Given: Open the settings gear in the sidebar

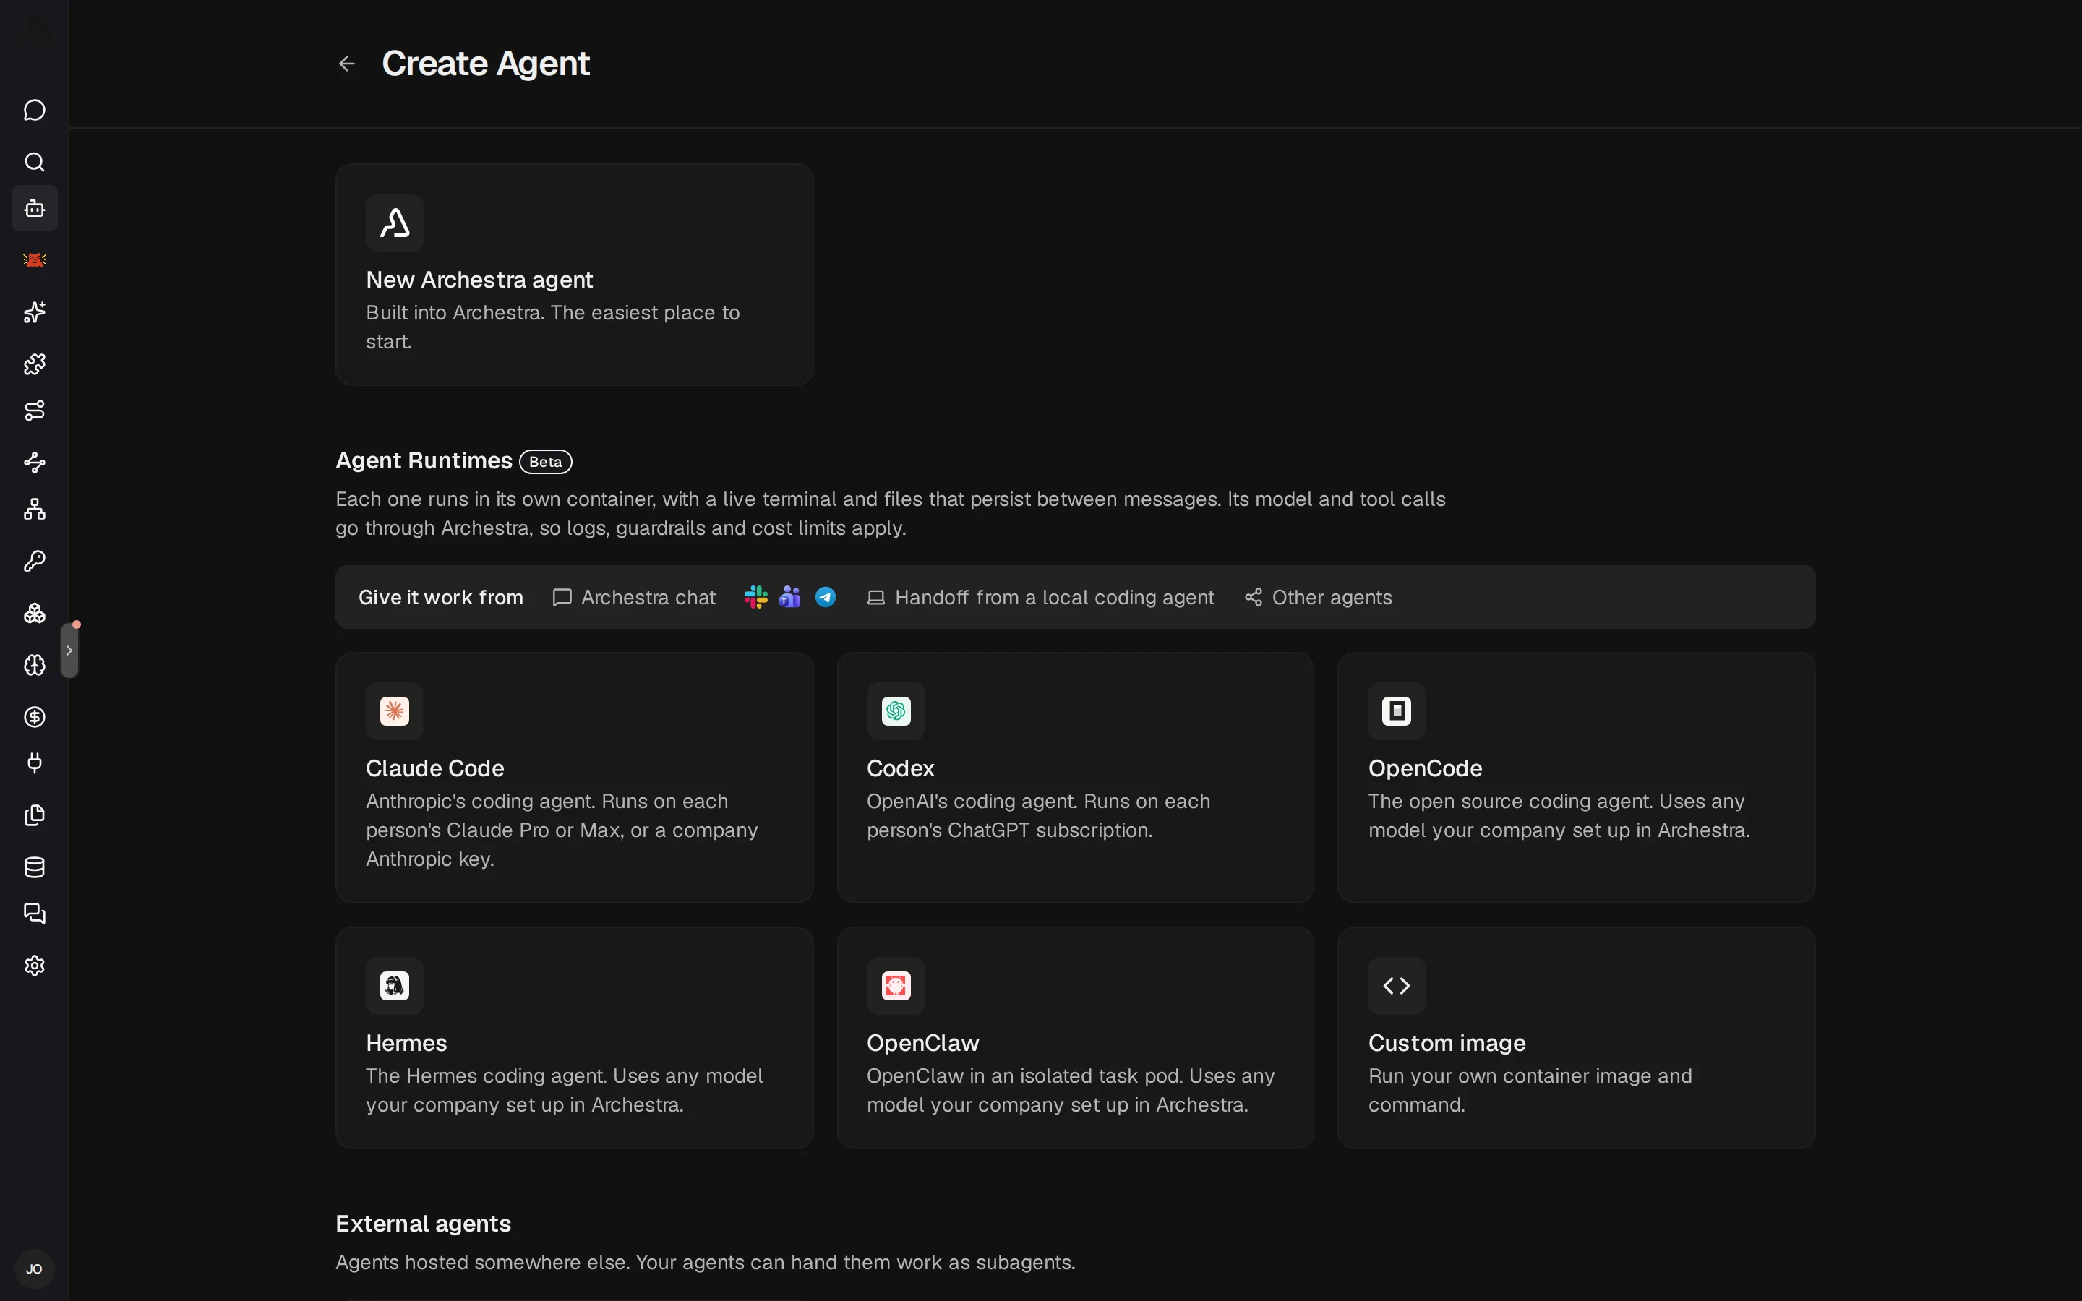Looking at the screenshot, I should (x=35, y=966).
